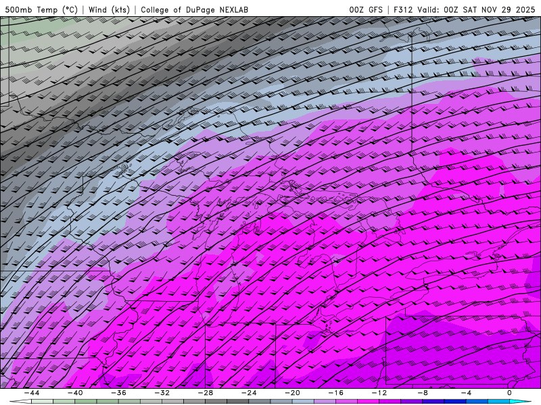Image resolution: width=541 pixels, height=405 pixels.
Task: Click the bright magenta colorbar segment left of -12
Action: [x=369, y=402]
